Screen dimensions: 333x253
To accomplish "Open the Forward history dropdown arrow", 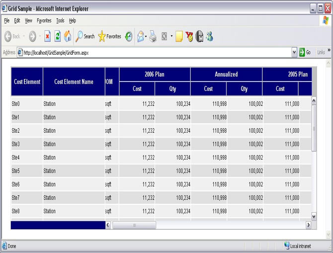I will click(40, 36).
